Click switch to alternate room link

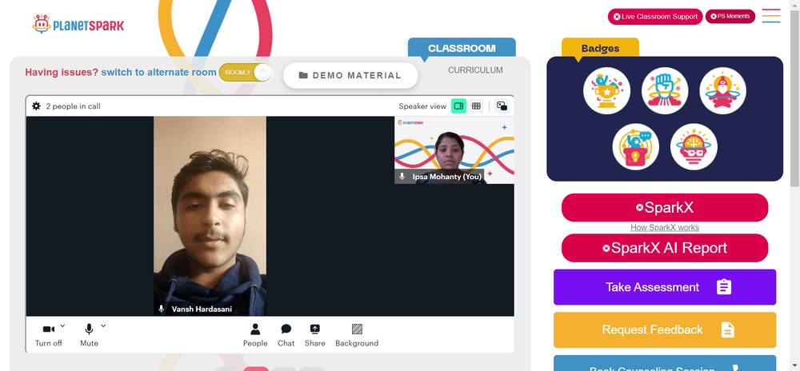coord(158,73)
